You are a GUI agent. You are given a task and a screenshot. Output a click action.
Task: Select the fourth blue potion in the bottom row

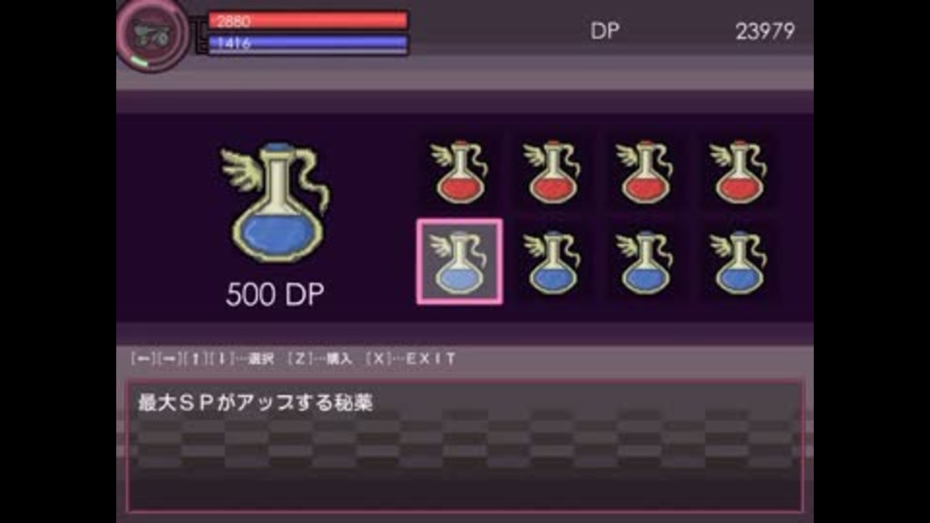[x=738, y=262]
